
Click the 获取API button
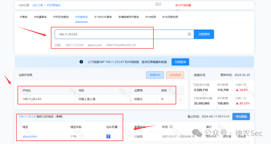[x=155, y=75]
